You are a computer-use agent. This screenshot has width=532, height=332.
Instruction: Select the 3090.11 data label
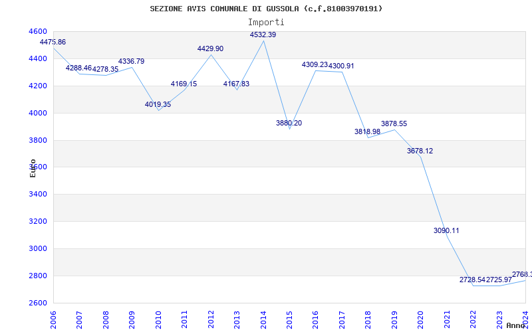click(x=446, y=231)
